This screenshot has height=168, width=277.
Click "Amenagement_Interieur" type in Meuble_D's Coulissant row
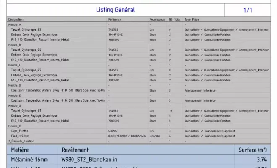click(200, 90)
